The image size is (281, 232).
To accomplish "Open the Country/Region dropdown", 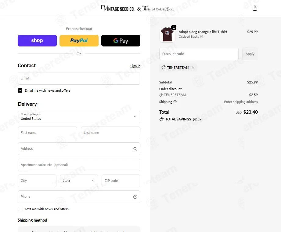I will click(x=79, y=117).
